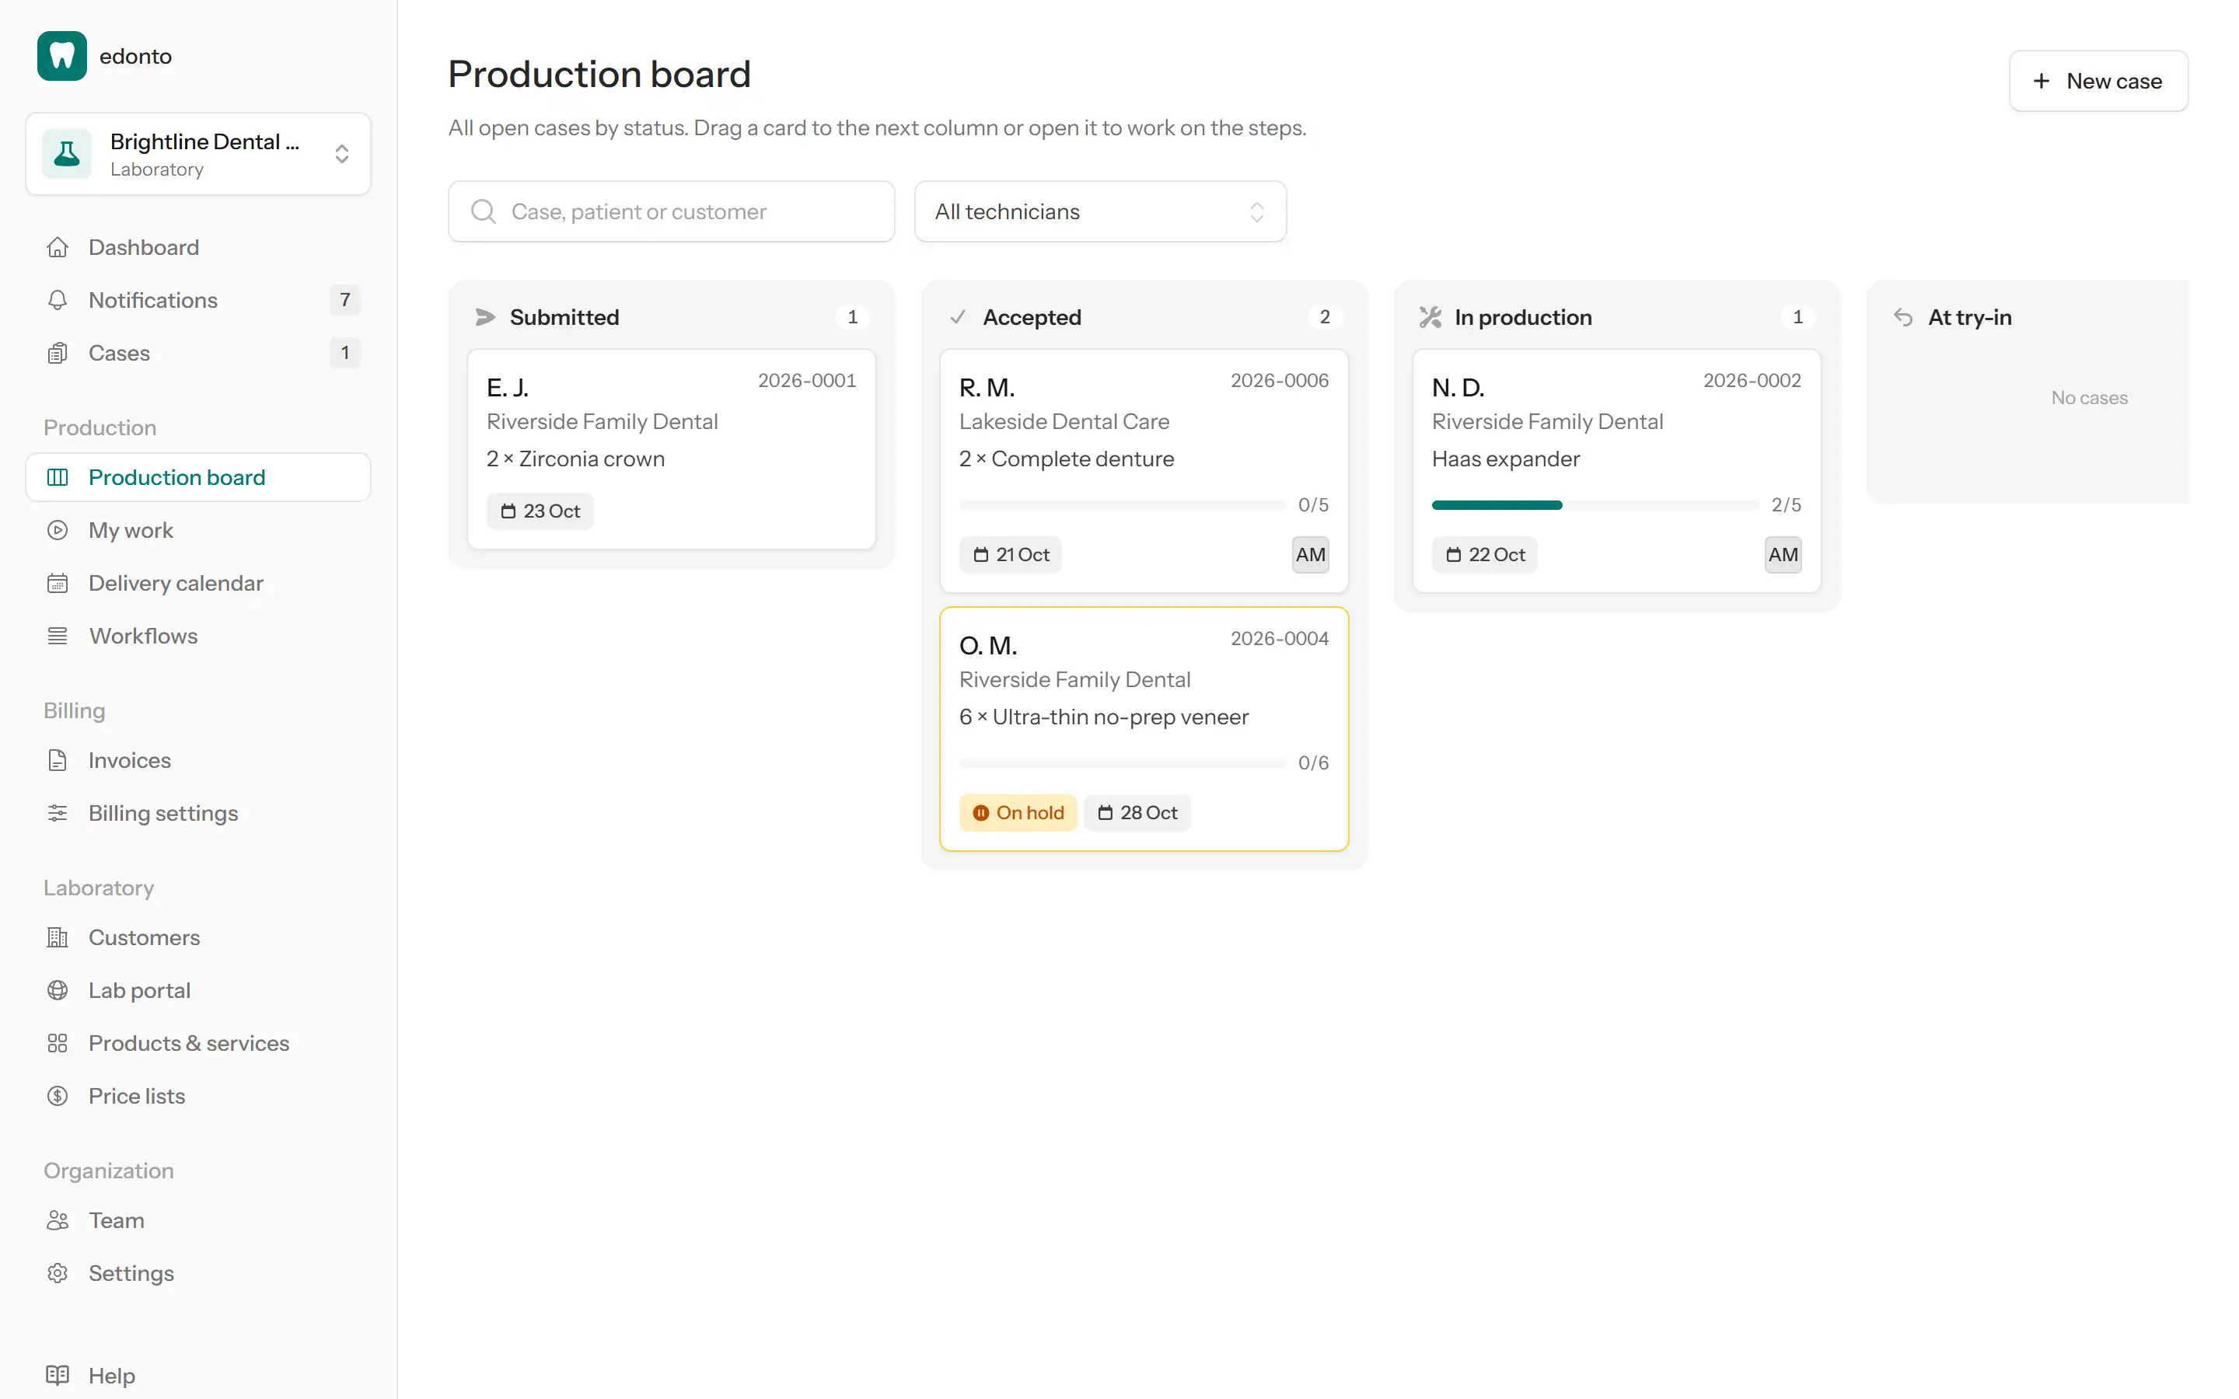Open the Dashboard page
The width and height of the screenshot is (2239, 1399).
(x=198, y=247)
